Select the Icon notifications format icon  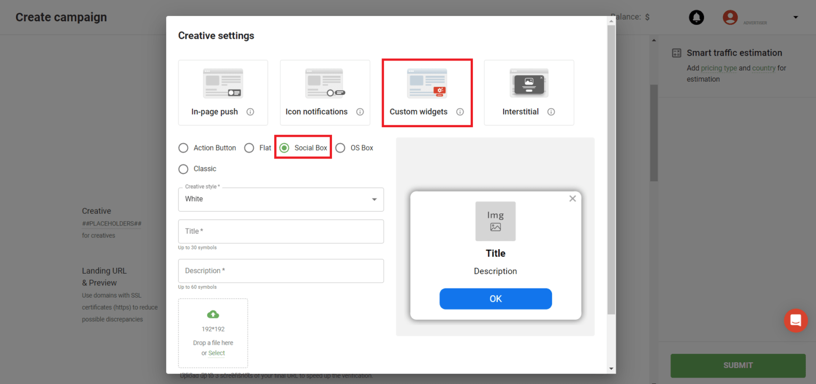[325, 83]
